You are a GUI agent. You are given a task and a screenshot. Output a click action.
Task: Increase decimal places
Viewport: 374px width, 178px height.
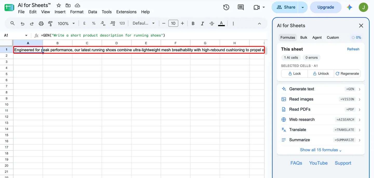[x=112, y=23]
